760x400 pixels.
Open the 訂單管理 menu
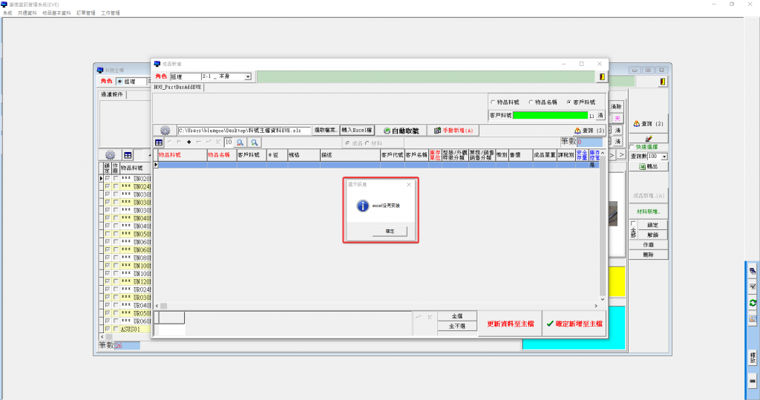pyautogui.click(x=88, y=13)
